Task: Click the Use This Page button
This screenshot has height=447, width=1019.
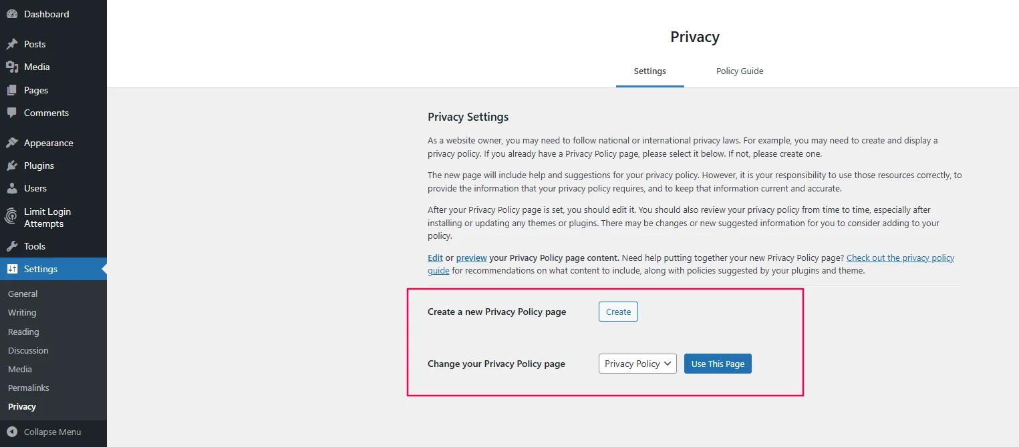Action: pyautogui.click(x=718, y=364)
